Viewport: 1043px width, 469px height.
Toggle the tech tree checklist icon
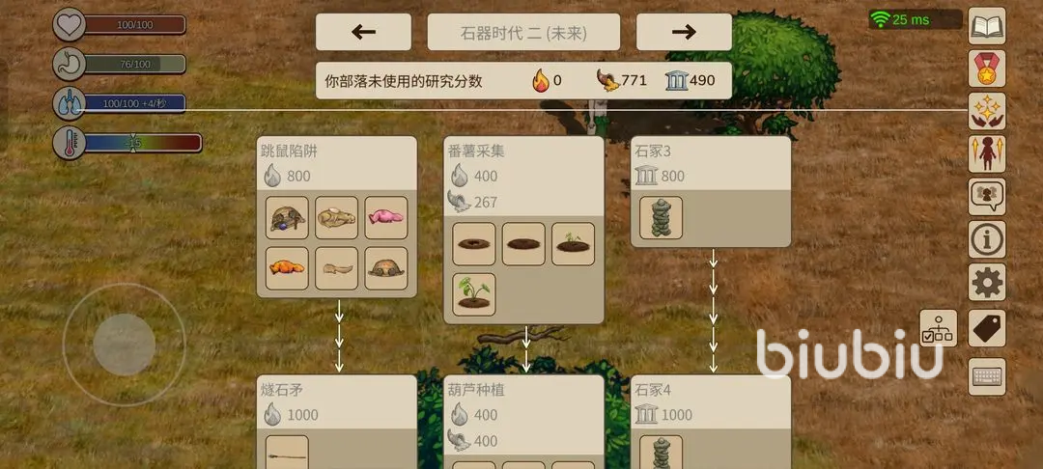939,328
